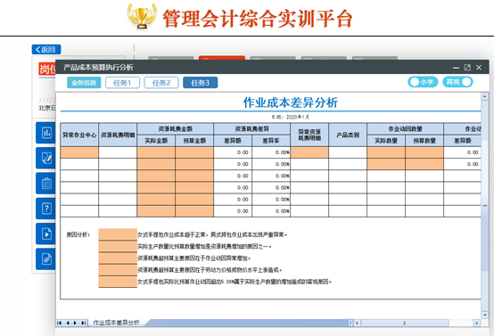This screenshot has width=494, height=336.
Task: Click the horizontal scrollbar track
Action: click(405, 323)
